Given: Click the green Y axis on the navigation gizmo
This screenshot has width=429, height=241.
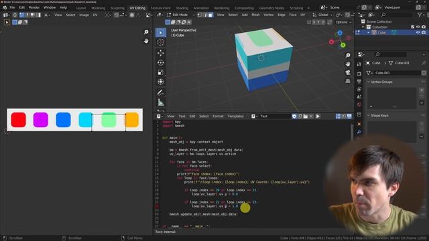Looking at the screenshot, I should (x=343, y=45).
